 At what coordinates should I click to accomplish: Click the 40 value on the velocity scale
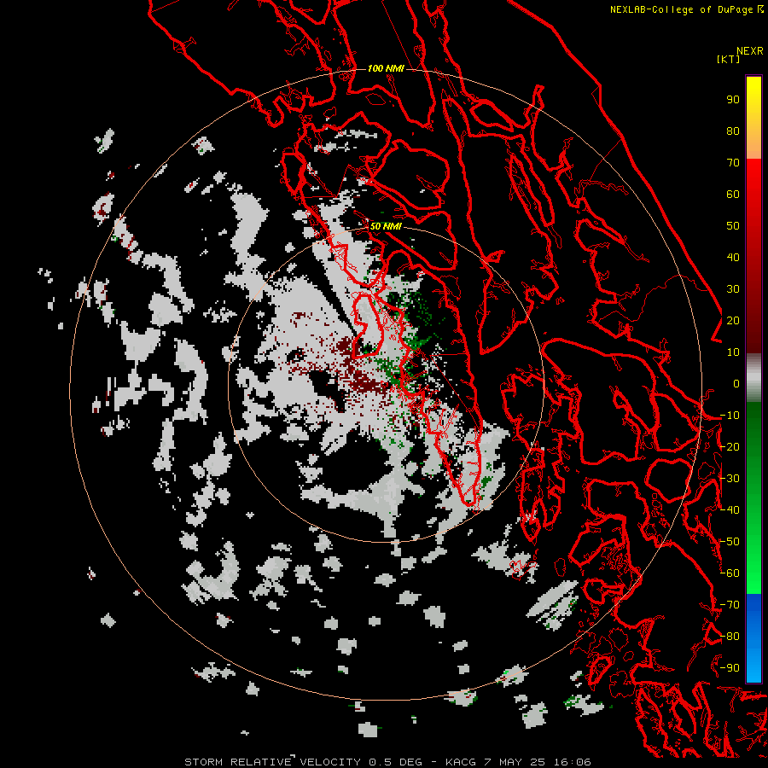point(733,258)
